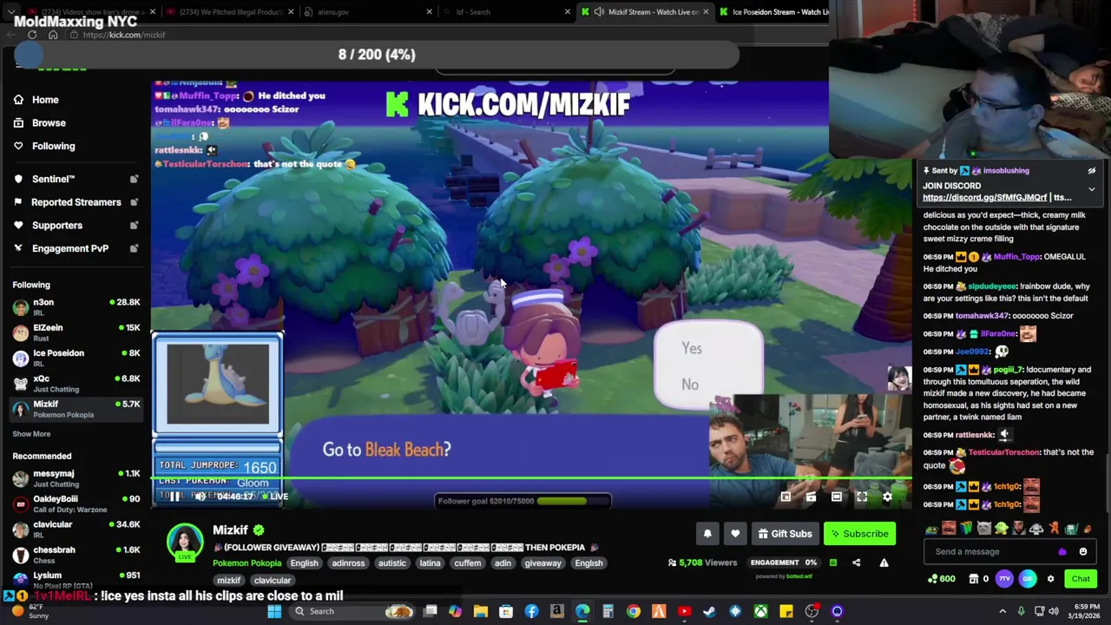Go to Home in Kick sidebar

(x=45, y=100)
